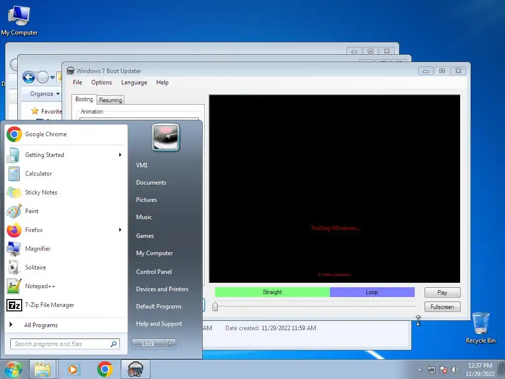Click the Play button
The image size is (505, 379).
point(442,293)
